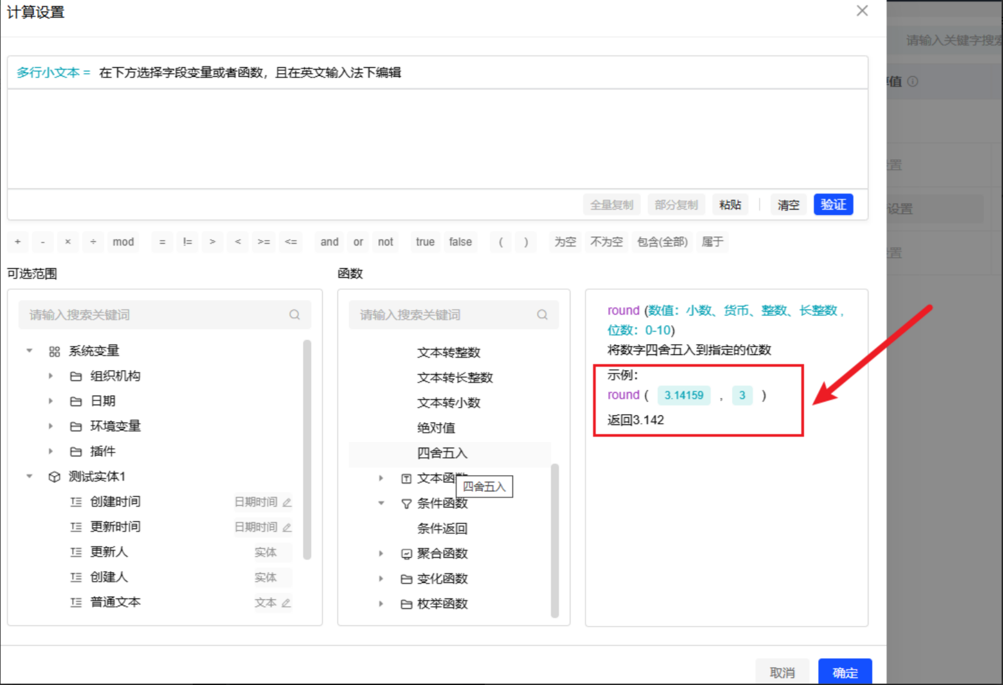
Task: Expand the 日期 folder arrow
Action: point(51,401)
